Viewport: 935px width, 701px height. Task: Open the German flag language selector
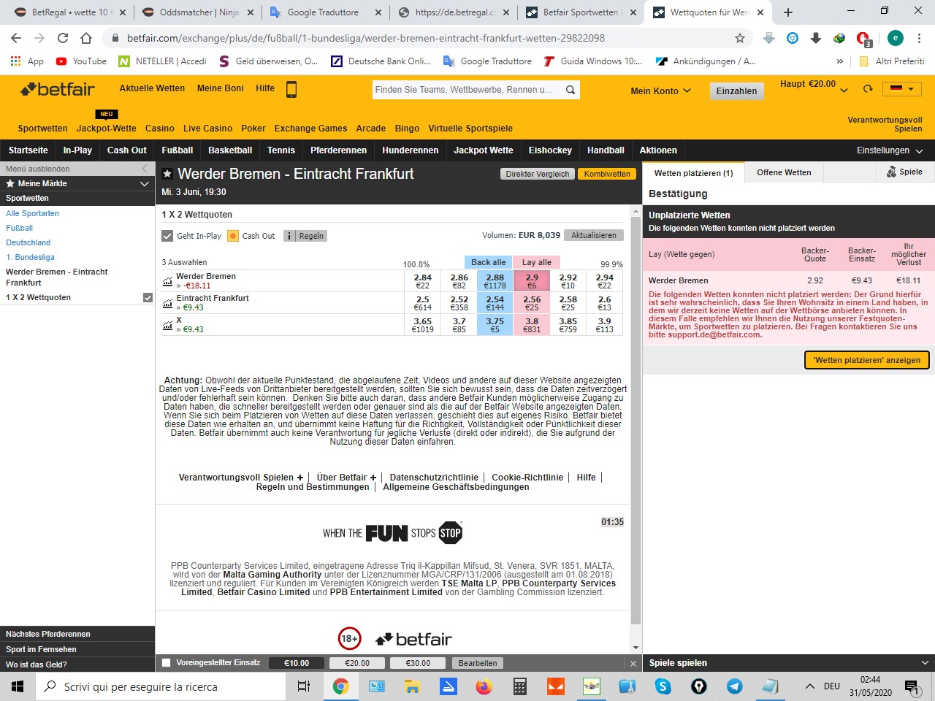click(902, 88)
